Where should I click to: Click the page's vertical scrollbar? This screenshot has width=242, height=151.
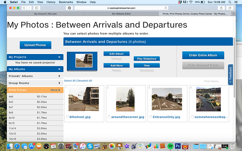pyautogui.click(x=234, y=67)
